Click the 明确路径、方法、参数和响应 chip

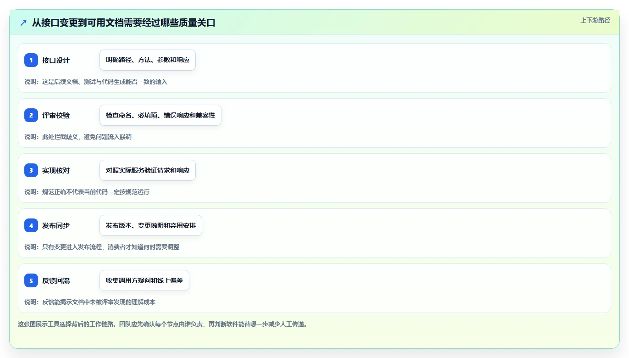click(148, 60)
